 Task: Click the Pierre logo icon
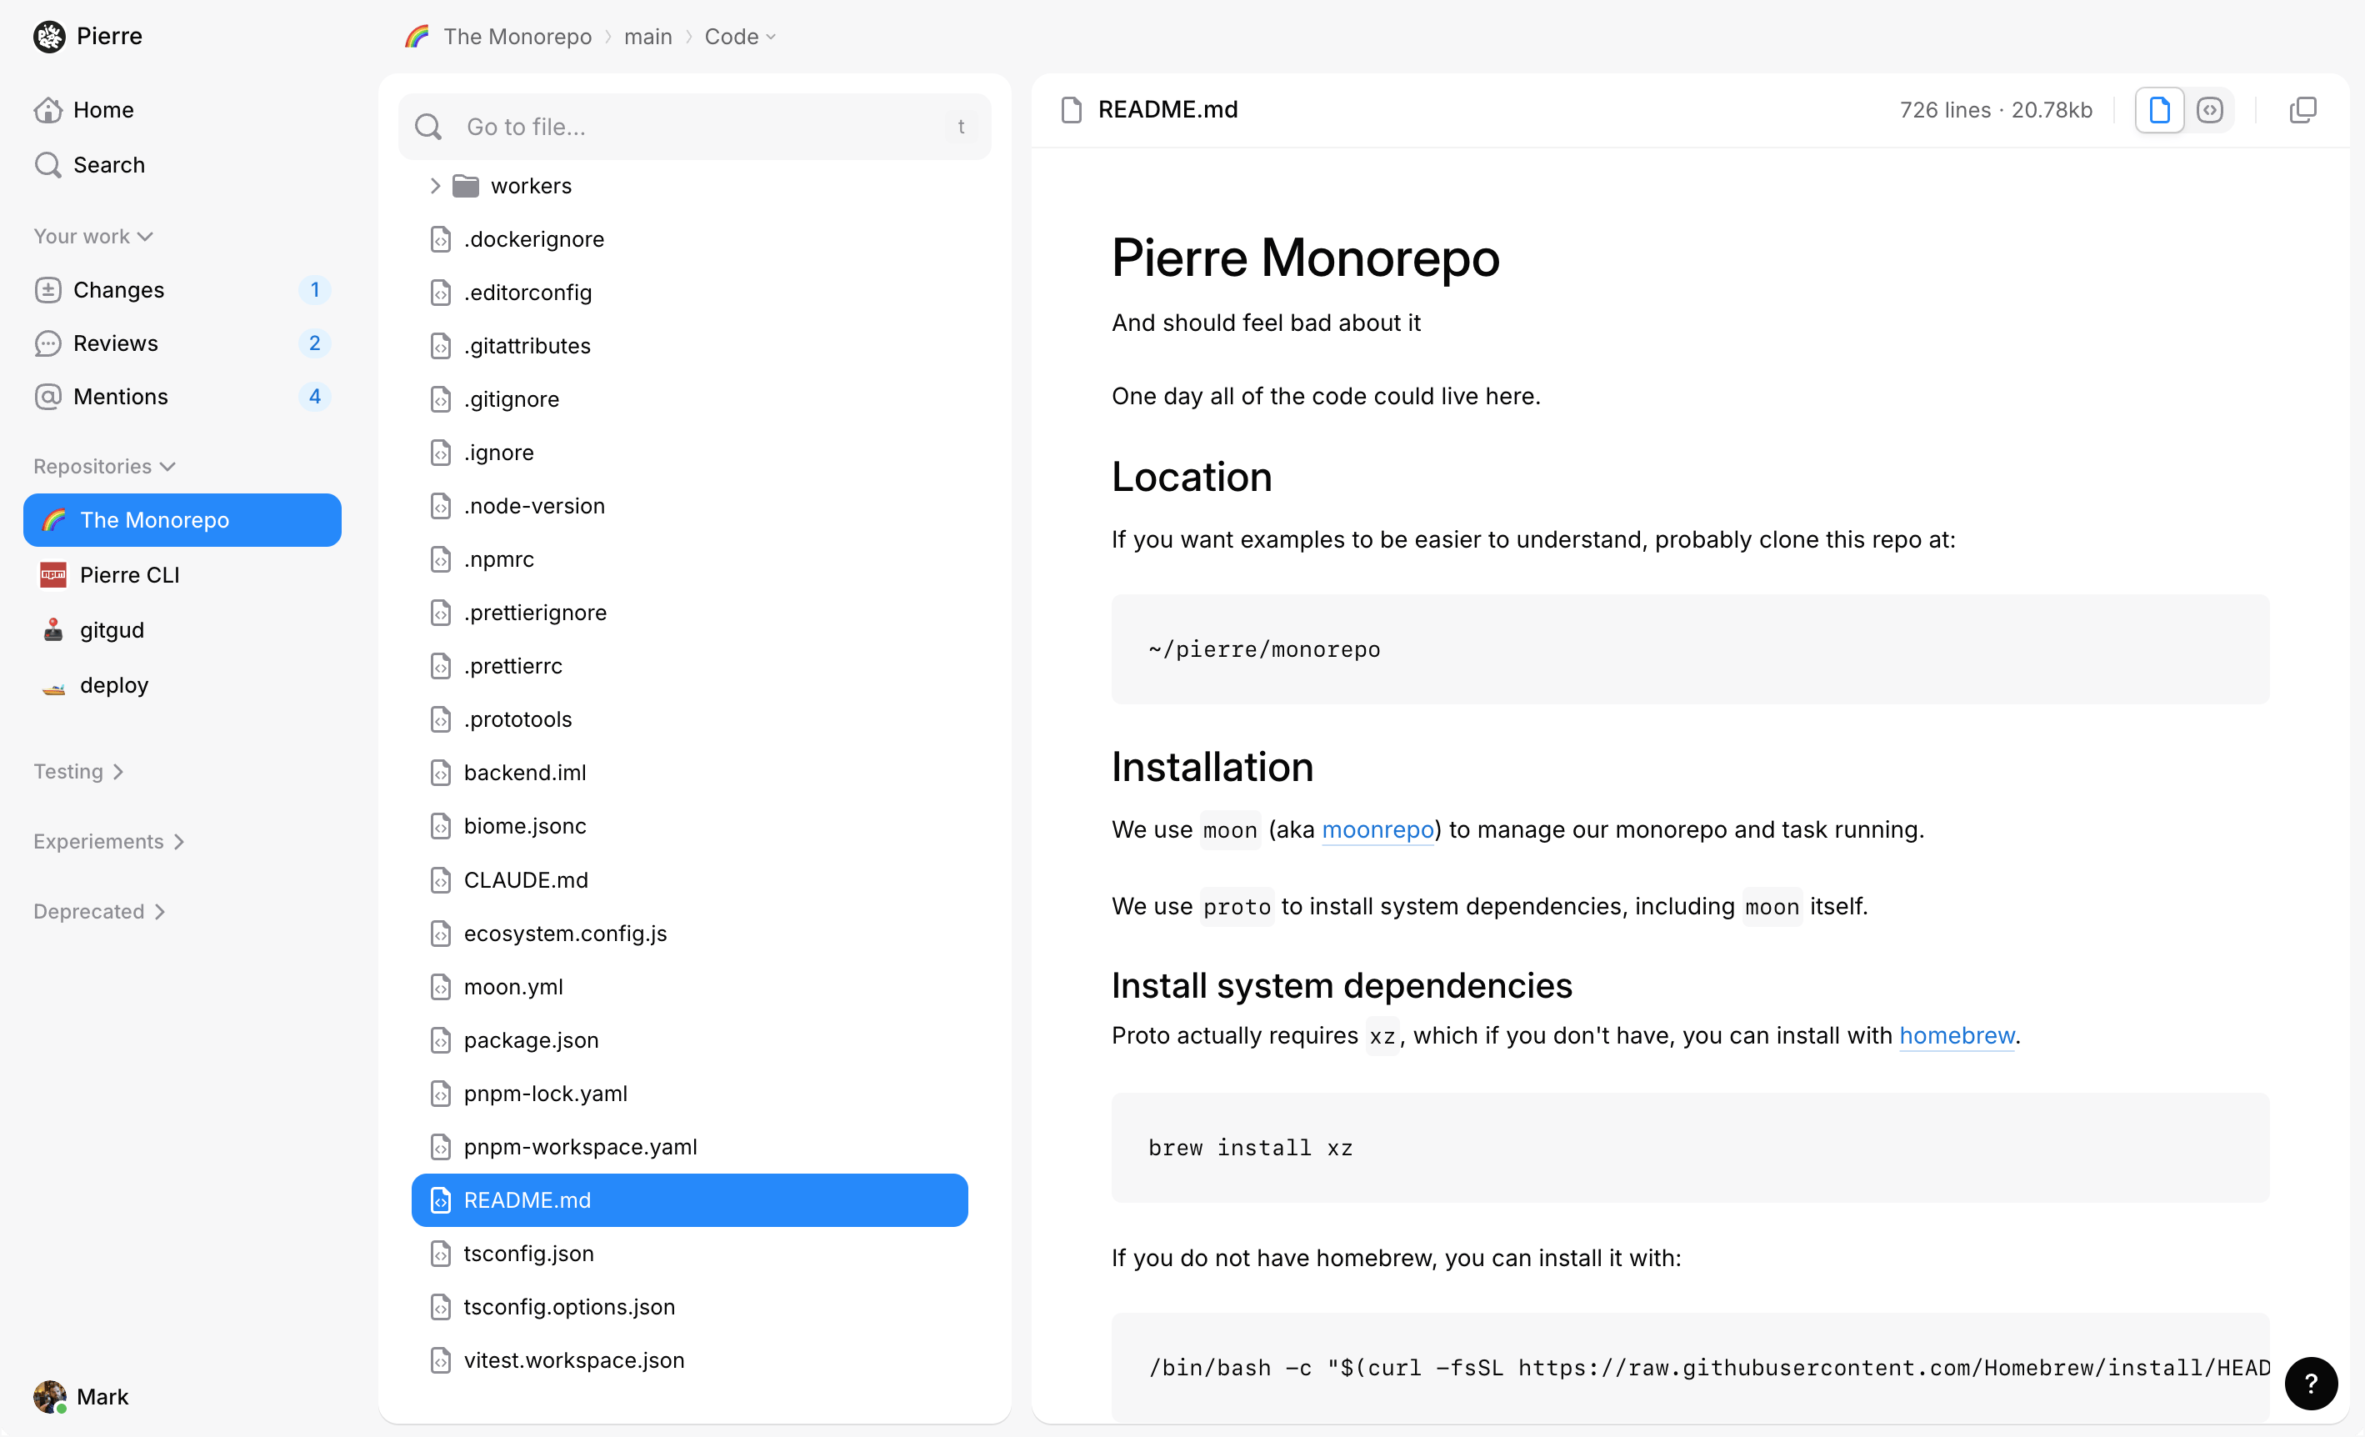click(49, 37)
